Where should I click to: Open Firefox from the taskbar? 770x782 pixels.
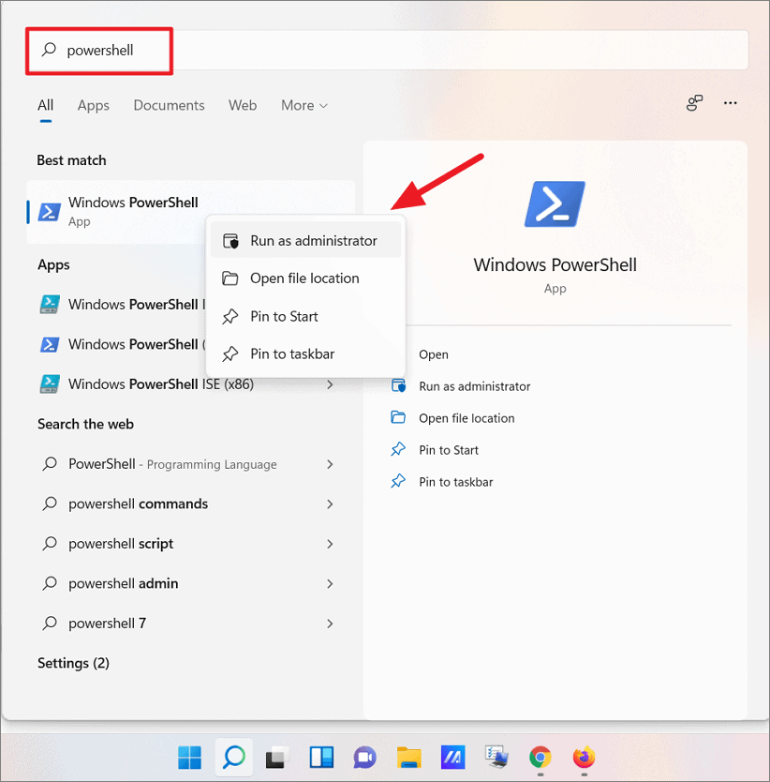click(x=584, y=758)
